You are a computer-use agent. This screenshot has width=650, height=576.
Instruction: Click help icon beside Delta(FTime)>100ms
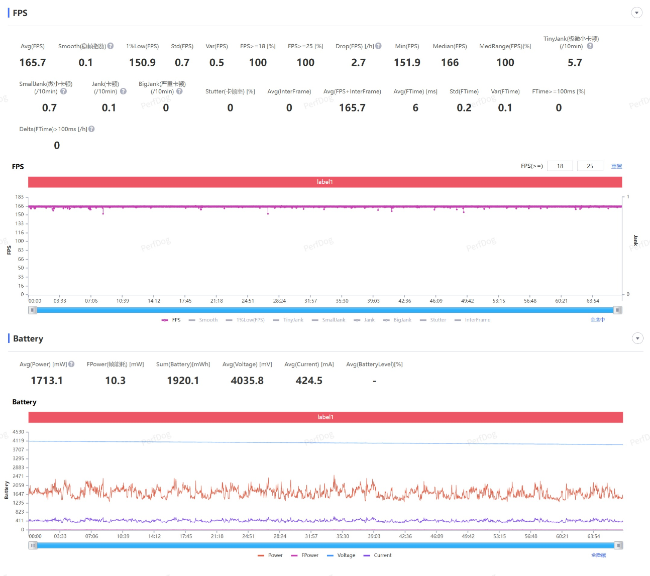click(x=91, y=129)
